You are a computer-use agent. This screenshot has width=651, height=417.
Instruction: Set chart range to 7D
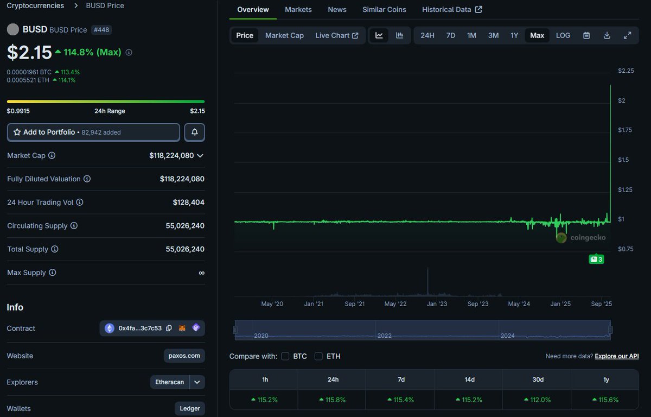pos(451,35)
